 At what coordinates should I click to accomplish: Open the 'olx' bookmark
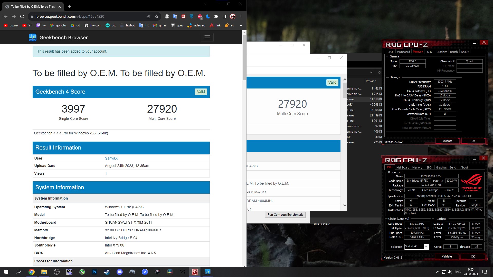pyautogui.click(x=111, y=25)
